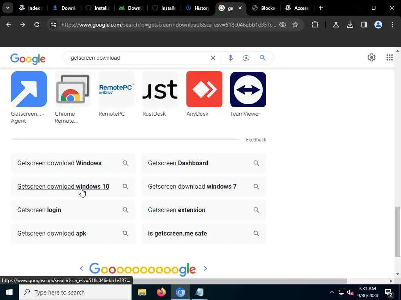Open the RustDesk tile
Screen dimensions: 401x300
click(160, 94)
